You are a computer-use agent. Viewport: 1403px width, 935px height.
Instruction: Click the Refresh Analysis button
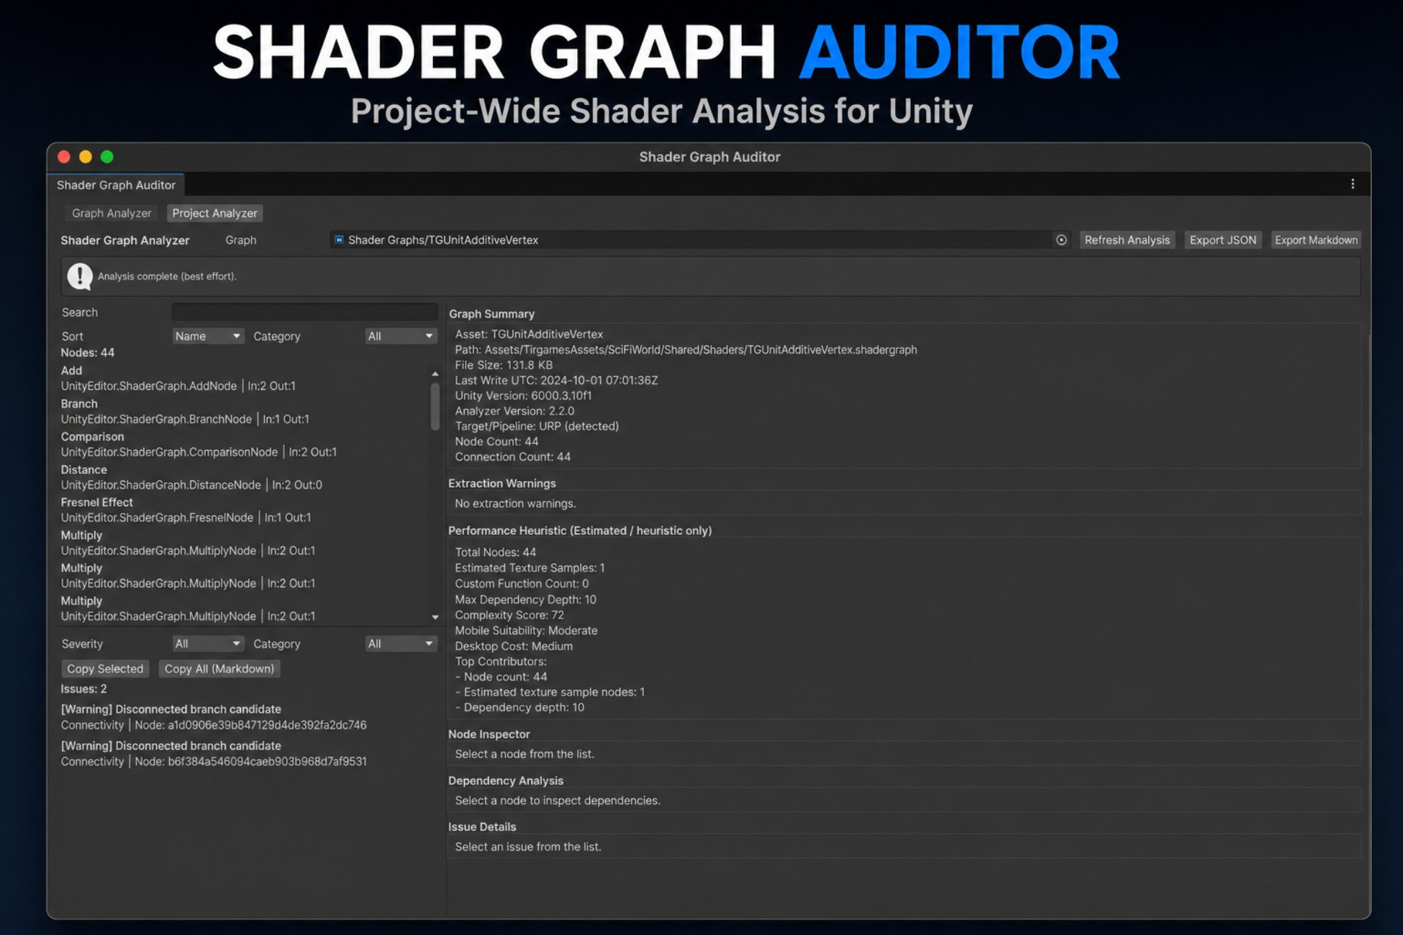pyautogui.click(x=1127, y=240)
